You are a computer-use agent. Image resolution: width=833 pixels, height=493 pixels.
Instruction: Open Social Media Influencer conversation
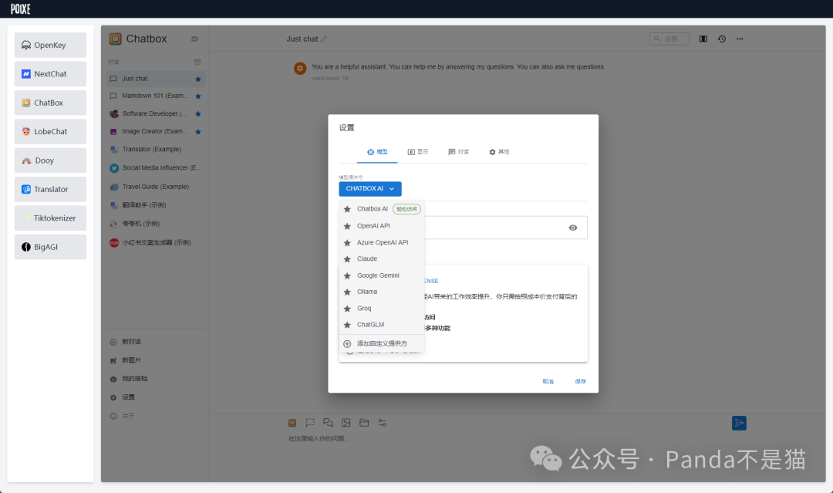point(155,168)
